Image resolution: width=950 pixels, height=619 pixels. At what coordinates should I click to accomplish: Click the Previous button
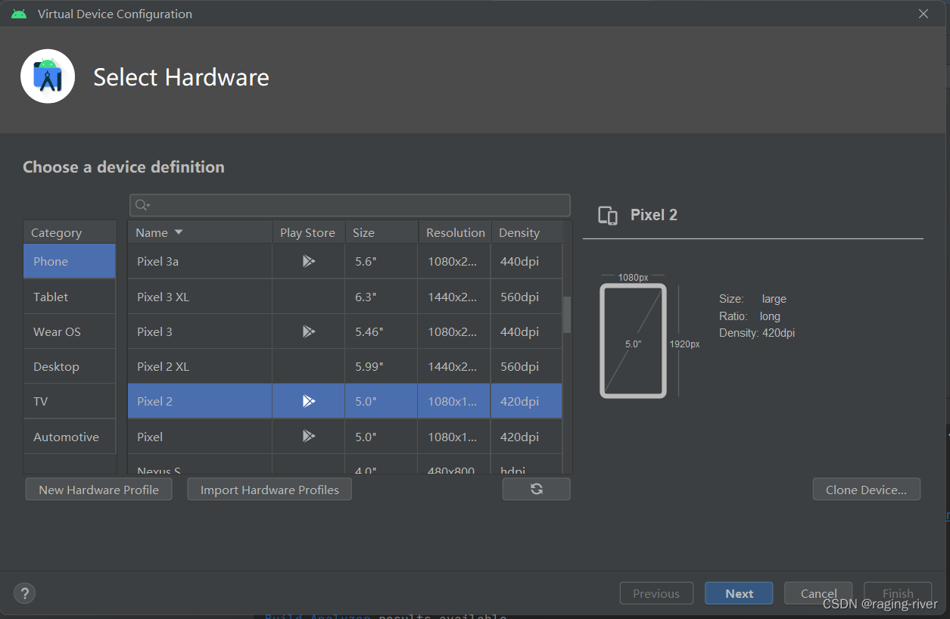click(656, 593)
